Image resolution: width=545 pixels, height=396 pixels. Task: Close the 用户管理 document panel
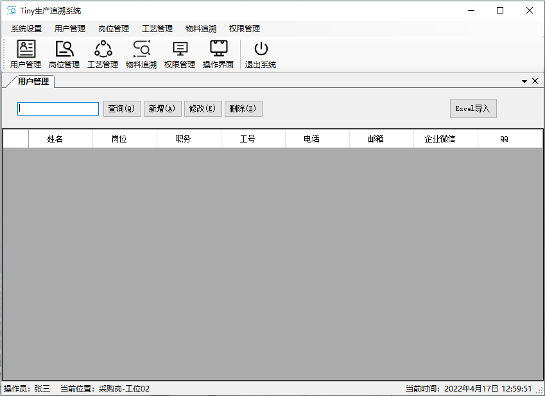(x=535, y=82)
